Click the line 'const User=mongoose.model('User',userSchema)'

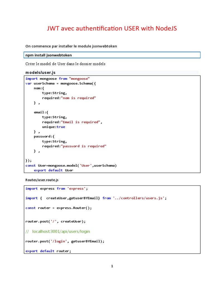click(x=71, y=166)
